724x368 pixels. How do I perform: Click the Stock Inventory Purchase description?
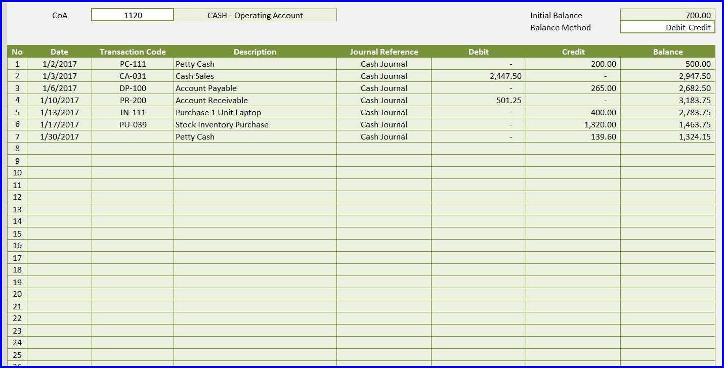[x=255, y=124]
